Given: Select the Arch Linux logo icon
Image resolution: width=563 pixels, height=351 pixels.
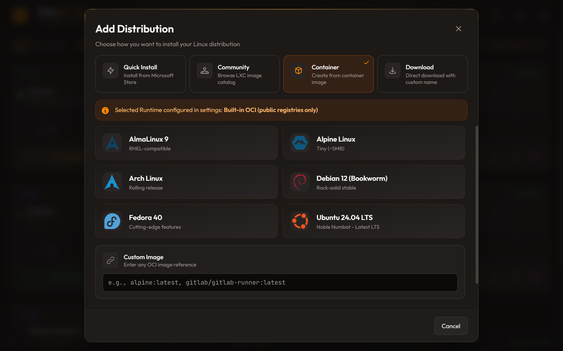Looking at the screenshot, I should pos(112,182).
